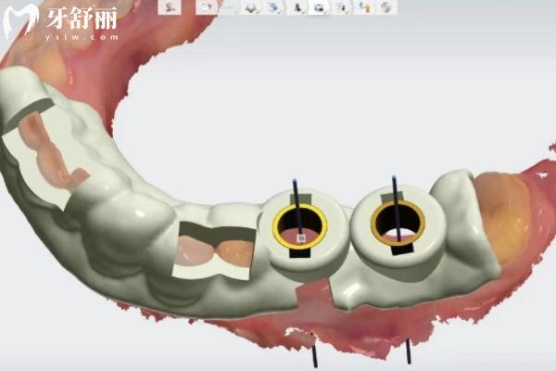Click the right implant axis line top handle
556x371 pixels.
395,176
